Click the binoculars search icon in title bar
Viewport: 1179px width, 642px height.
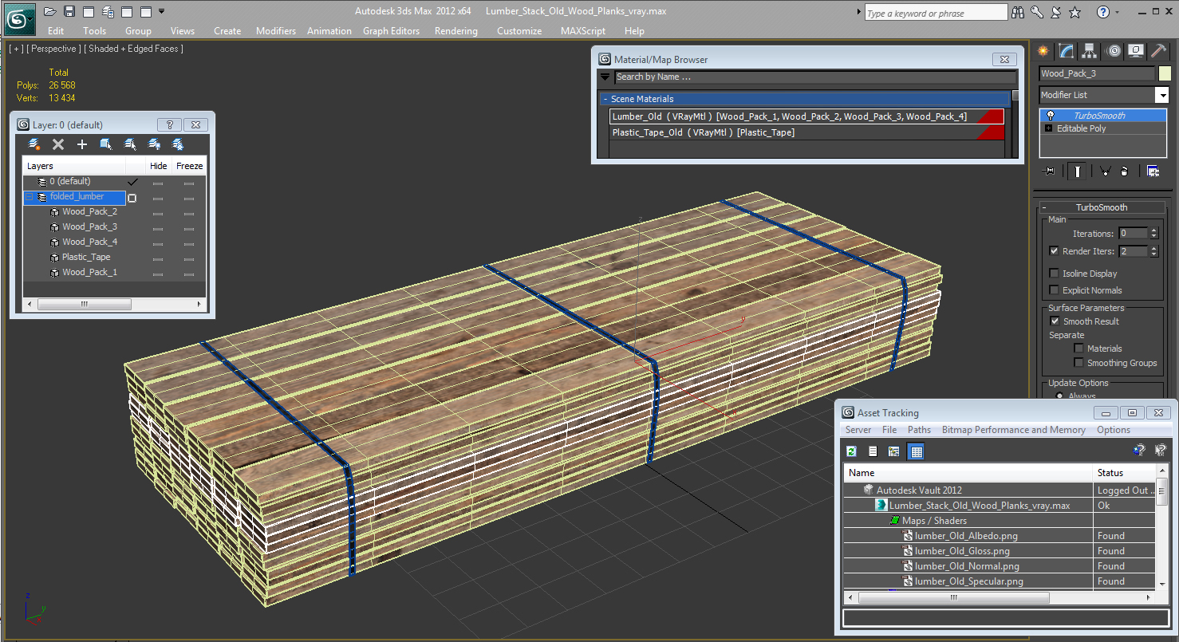[1018, 12]
